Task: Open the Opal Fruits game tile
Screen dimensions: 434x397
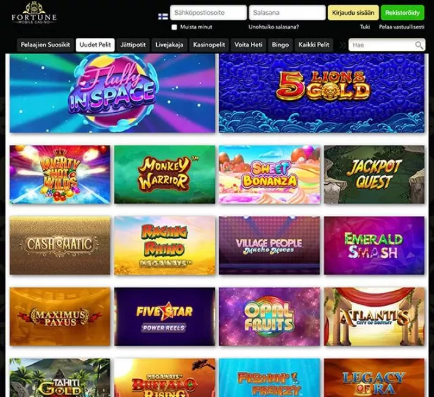Action: click(269, 317)
